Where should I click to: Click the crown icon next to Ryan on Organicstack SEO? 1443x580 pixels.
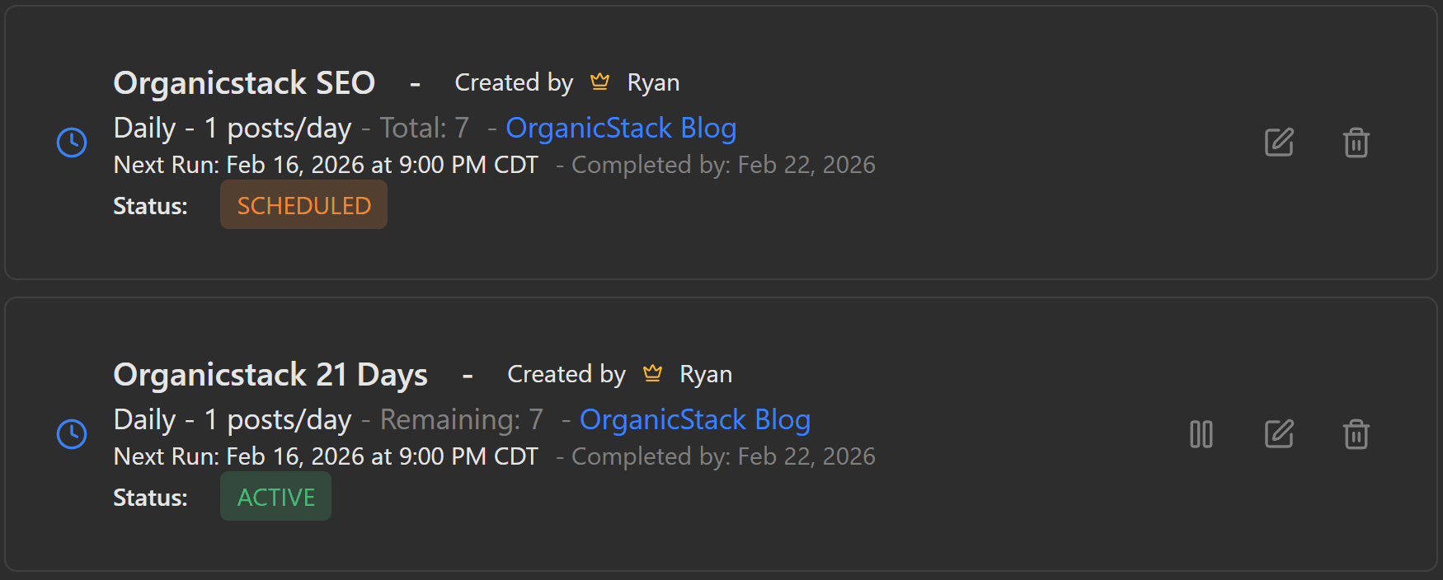point(600,82)
